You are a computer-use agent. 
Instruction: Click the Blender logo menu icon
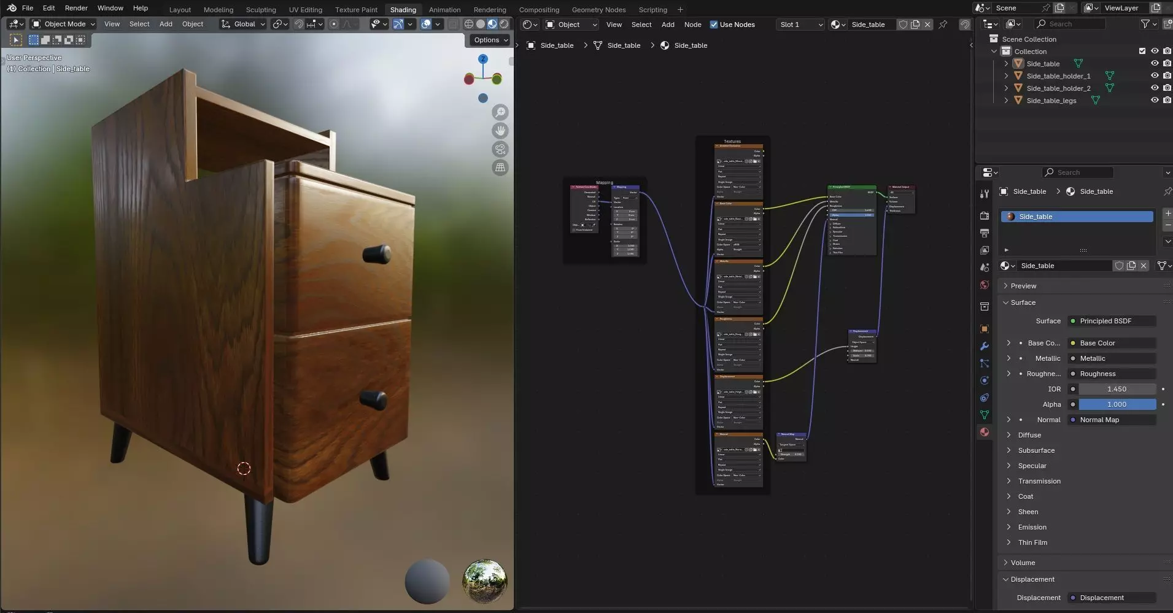coord(12,8)
